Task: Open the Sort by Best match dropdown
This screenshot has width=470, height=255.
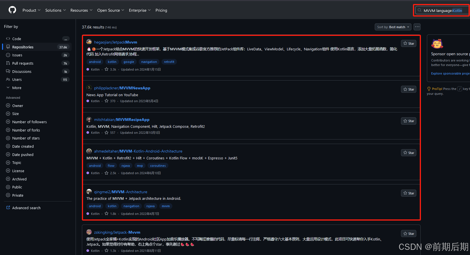Action: (393, 27)
